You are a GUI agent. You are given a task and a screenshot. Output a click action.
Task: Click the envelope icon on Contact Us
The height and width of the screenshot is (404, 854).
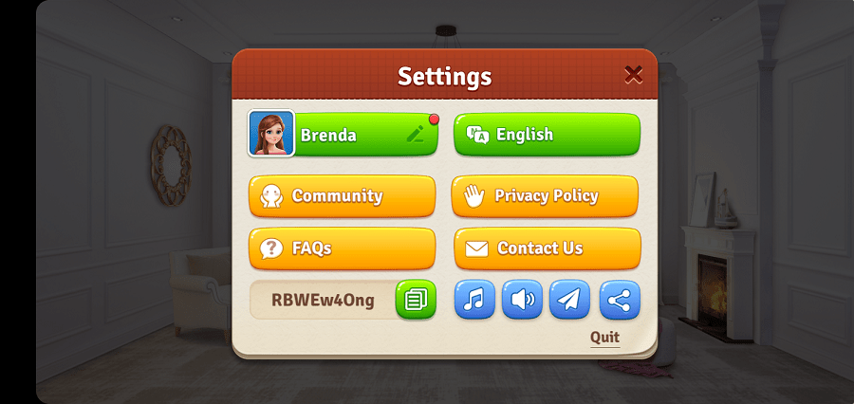click(x=476, y=248)
